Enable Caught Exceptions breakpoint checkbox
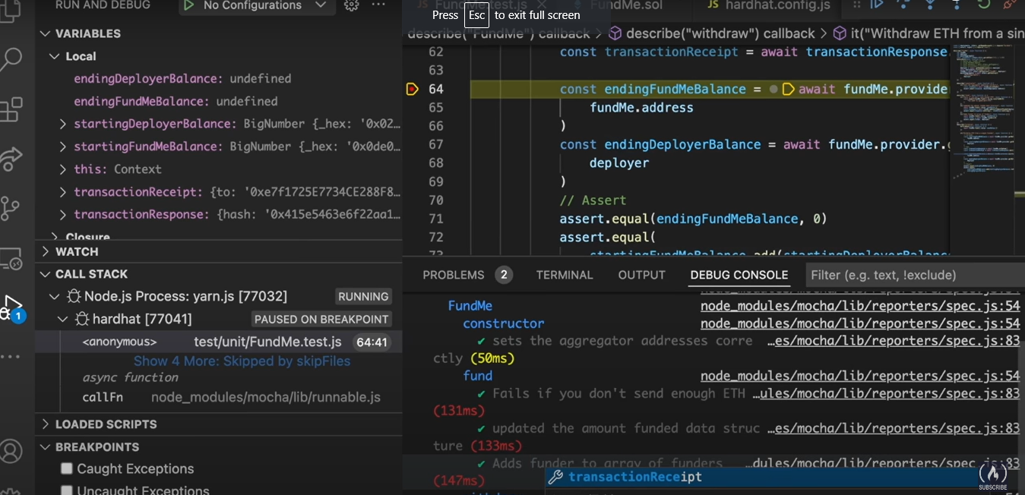The image size is (1025, 495). click(67, 468)
